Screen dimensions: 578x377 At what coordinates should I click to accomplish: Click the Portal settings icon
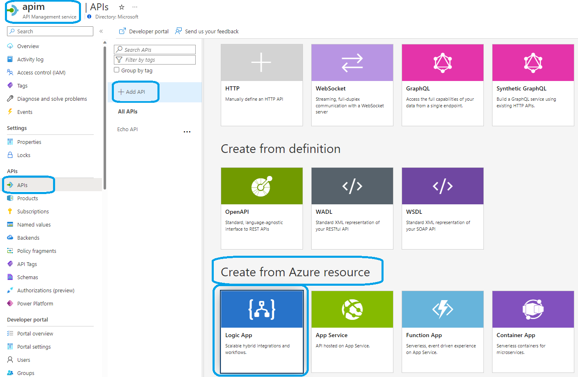point(10,347)
